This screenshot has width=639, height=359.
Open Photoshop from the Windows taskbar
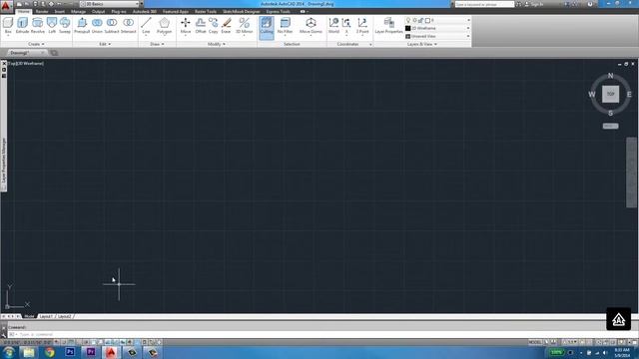coord(70,352)
